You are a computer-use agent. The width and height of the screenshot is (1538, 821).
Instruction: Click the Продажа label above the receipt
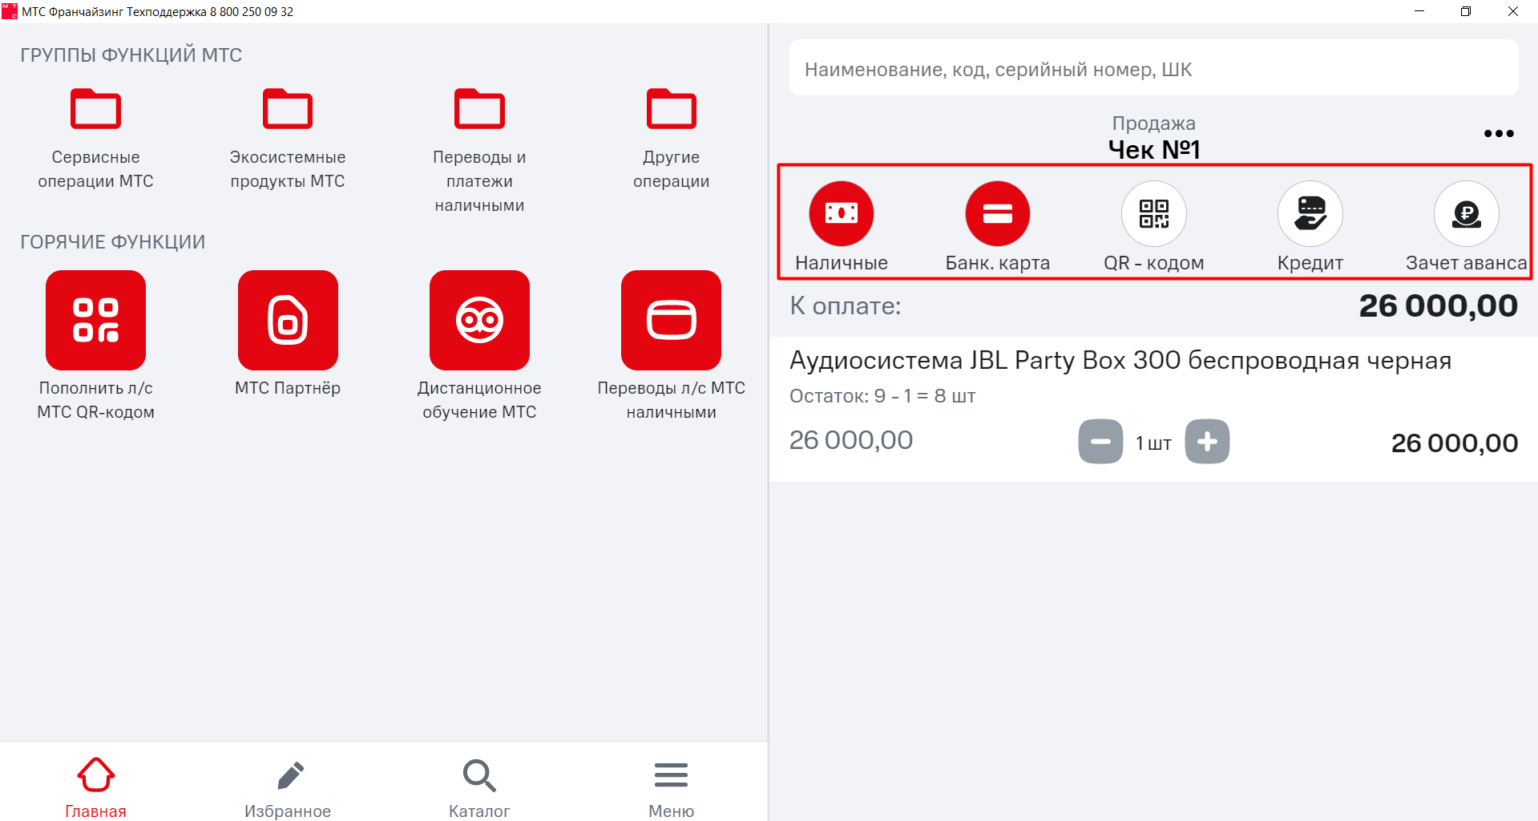[x=1154, y=123]
